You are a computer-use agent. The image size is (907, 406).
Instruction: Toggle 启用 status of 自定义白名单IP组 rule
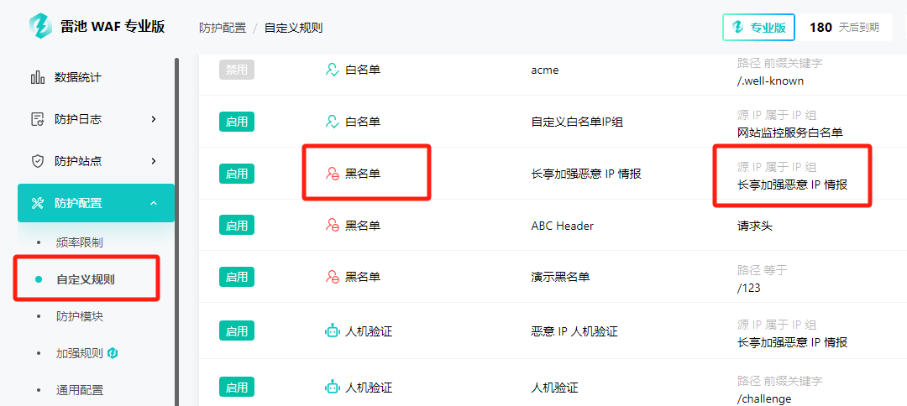(x=237, y=122)
